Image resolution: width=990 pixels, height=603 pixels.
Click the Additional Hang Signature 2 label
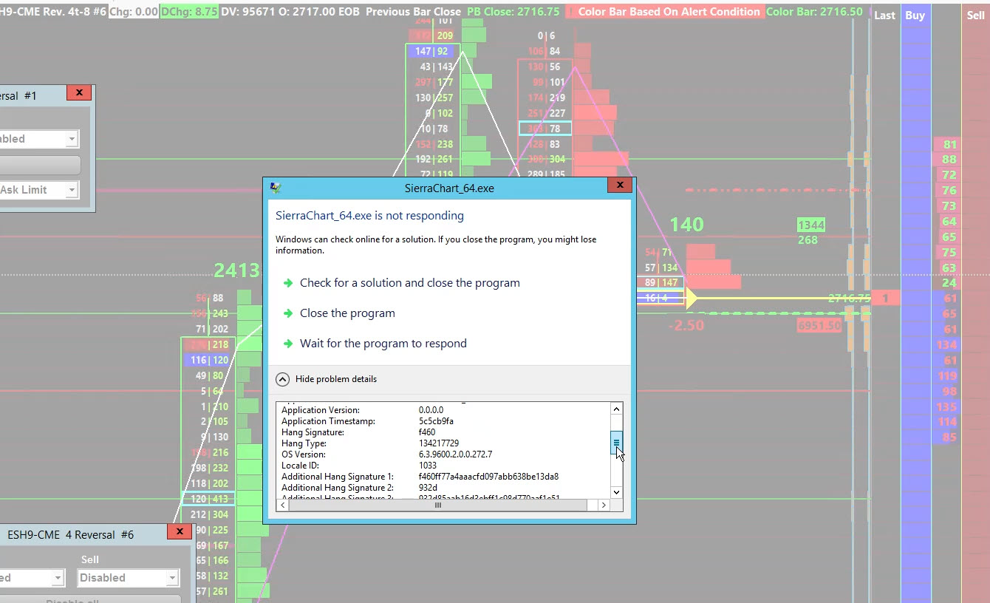coord(338,488)
